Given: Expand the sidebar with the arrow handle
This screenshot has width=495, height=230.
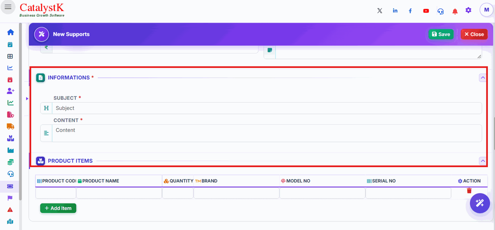Looking at the screenshot, I should pyautogui.click(x=27, y=99).
